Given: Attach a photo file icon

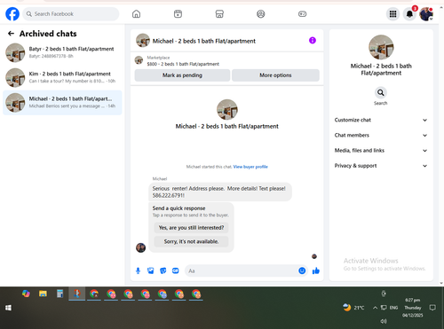Looking at the screenshot, I should pos(151,270).
